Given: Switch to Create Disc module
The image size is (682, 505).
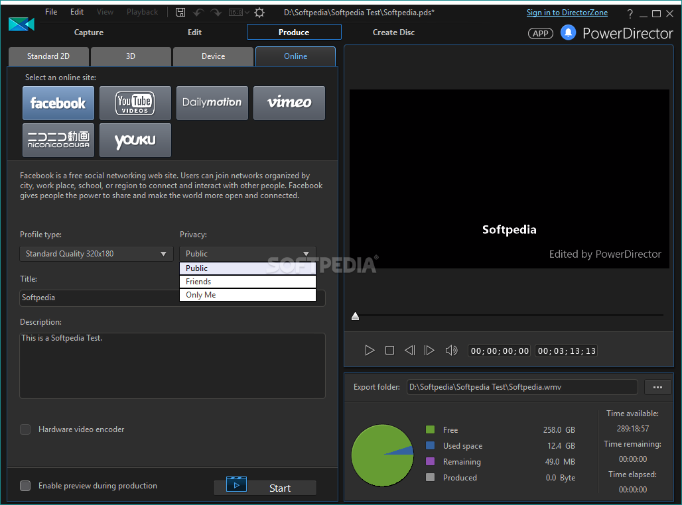Looking at the screenshot, I should tap(393, 32).
